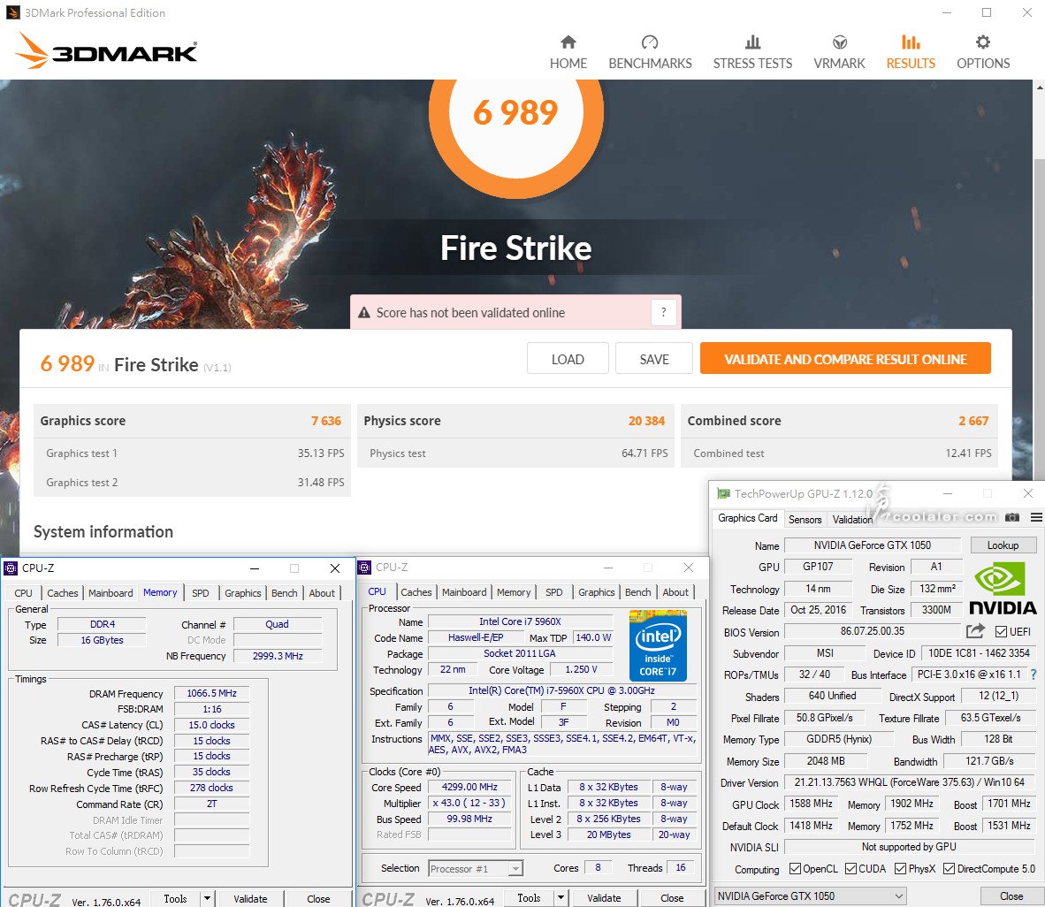The image size is (1045, 907).
Task: Click the Combined score 2 667
Action: pyautogui.click(x=973, y=421)
